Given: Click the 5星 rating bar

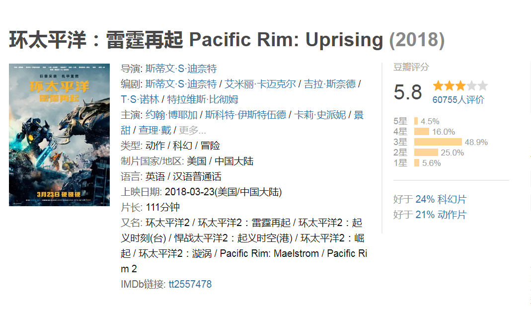Looking at the screenshot, I should [x=416, y=121].
